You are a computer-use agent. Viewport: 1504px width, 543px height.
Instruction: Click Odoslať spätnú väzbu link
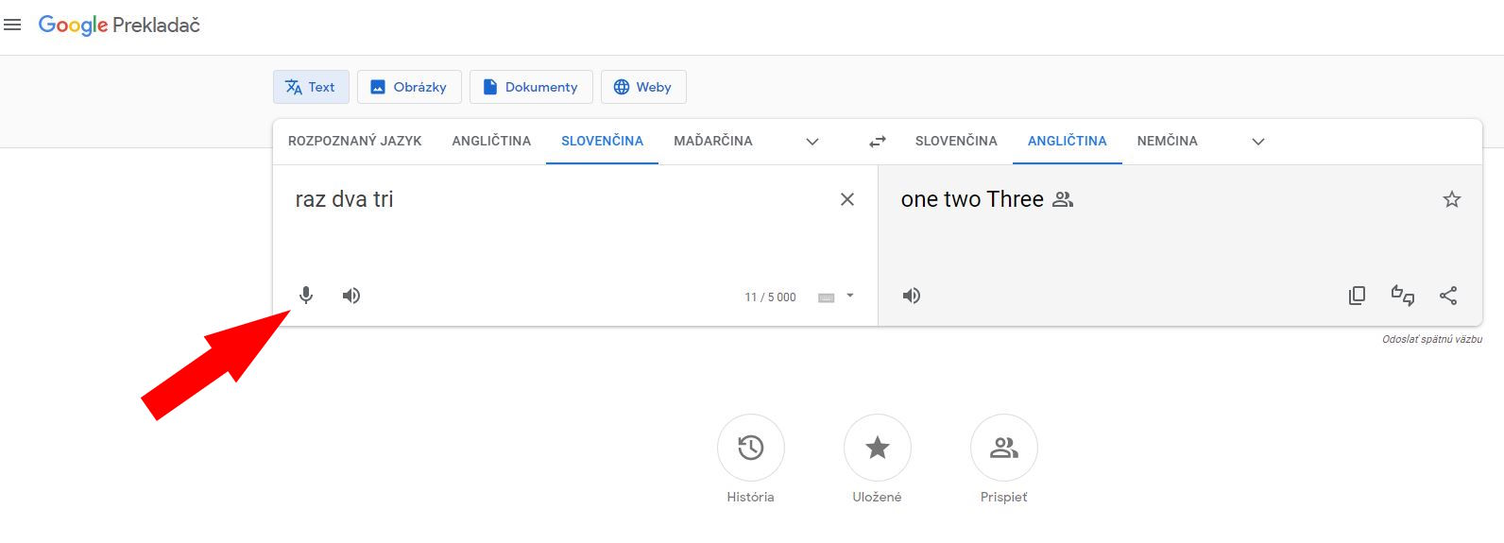tap(1431, 339)
